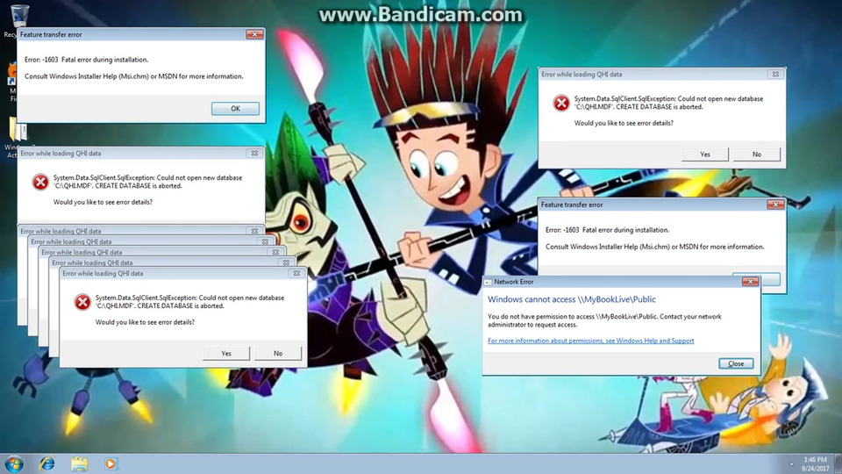Open the Recycle Bin desktop icon
Image resolution: width=842 pixels, height=474 pixels.
[18, 16]
